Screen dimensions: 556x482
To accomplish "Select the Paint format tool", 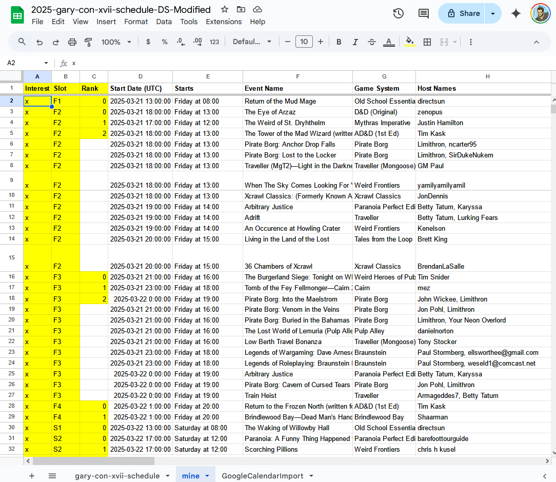I will point(88,42).
